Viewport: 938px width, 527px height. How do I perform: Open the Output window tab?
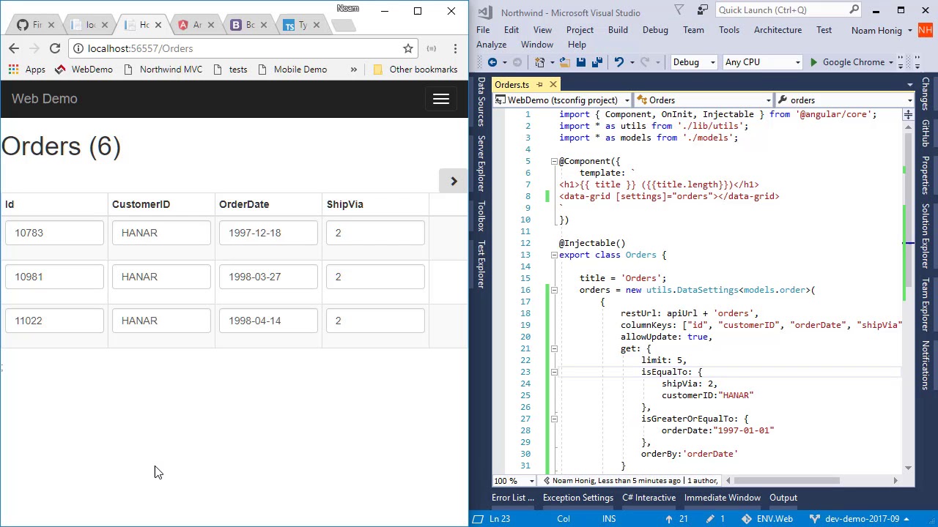pos(783,498)
